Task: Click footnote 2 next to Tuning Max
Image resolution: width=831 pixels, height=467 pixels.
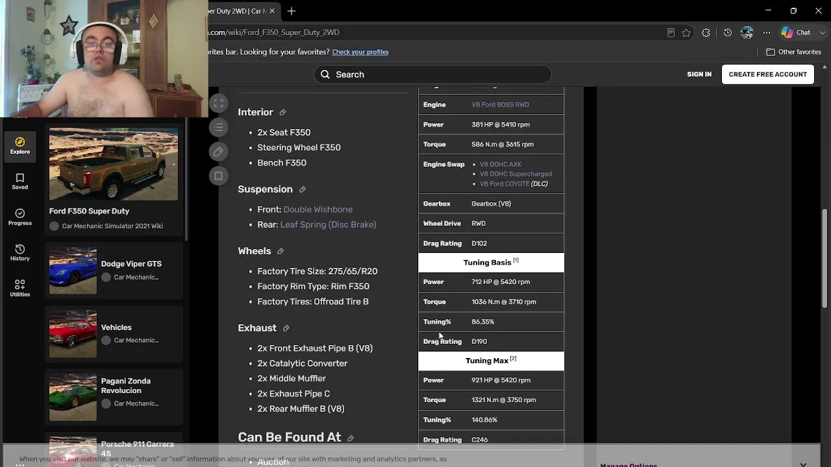Action: pos(513,358)
